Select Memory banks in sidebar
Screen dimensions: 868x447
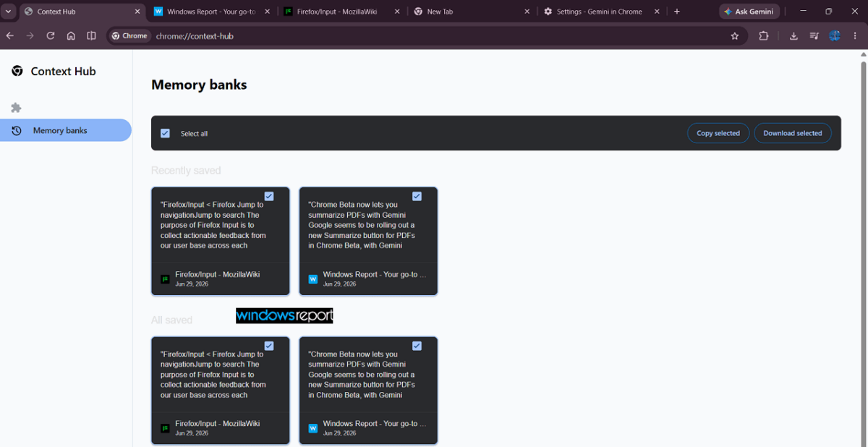tap(66, 130)
